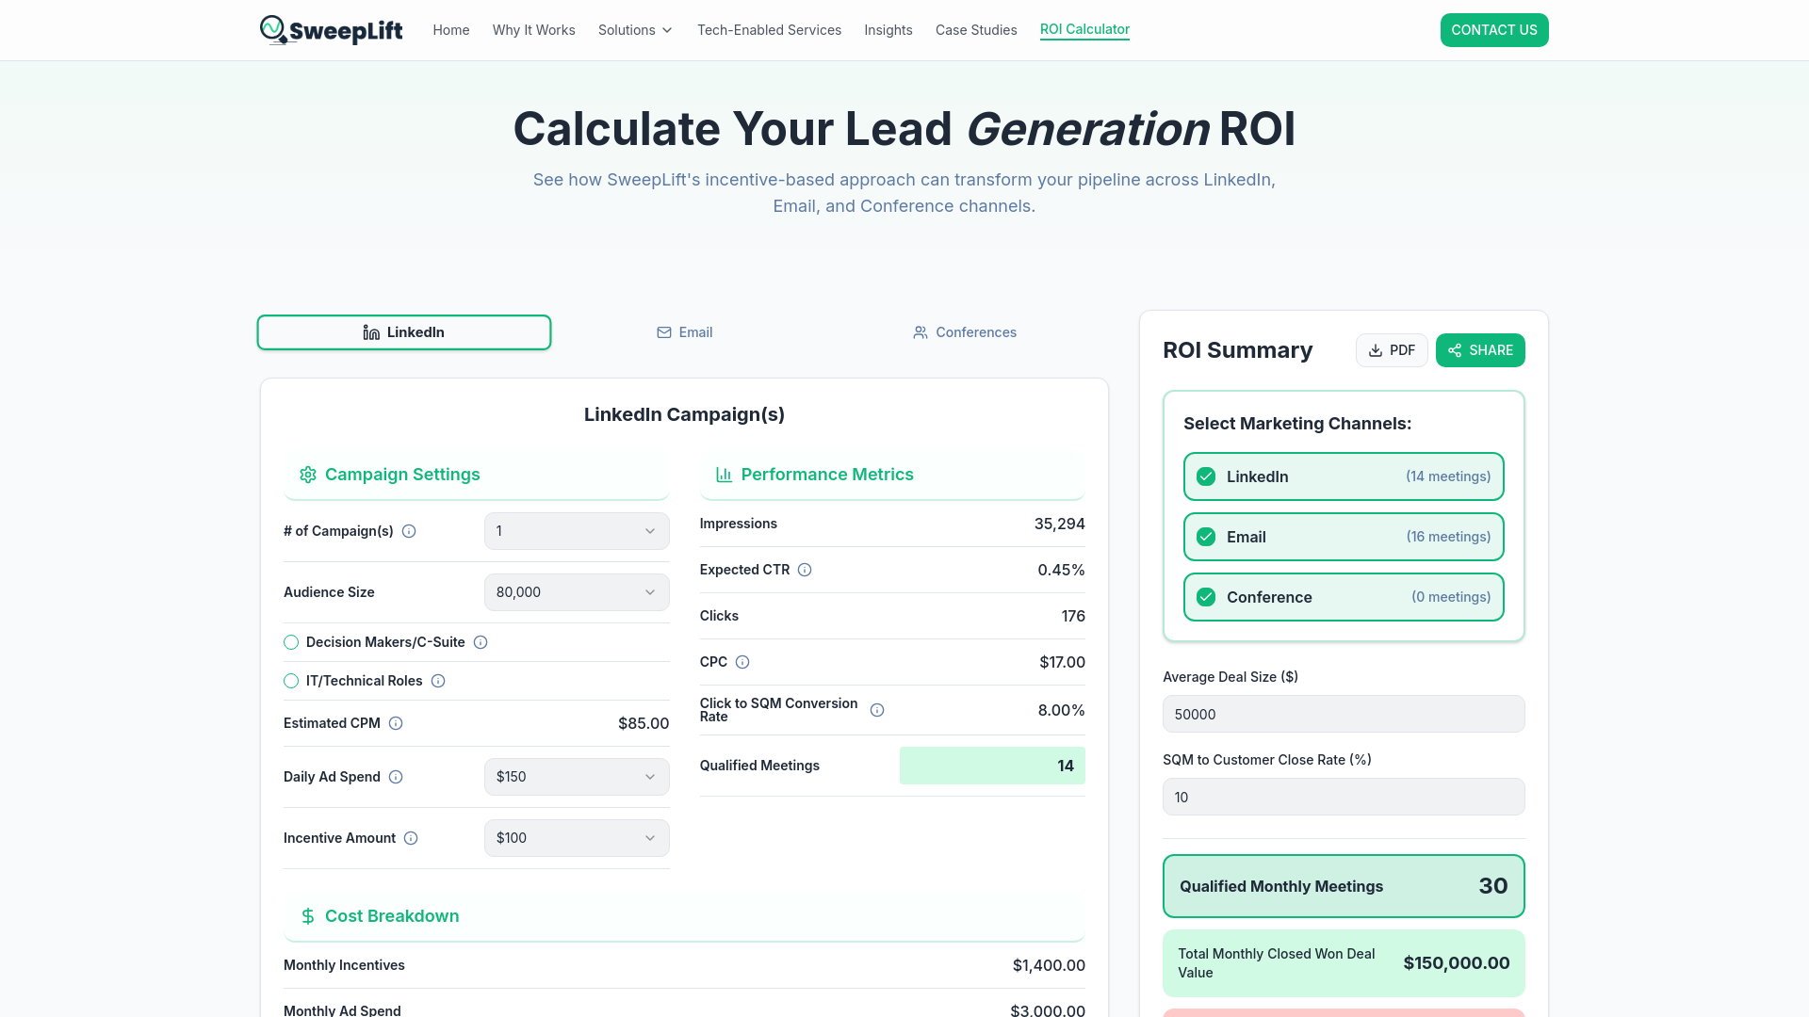Toggle the Conference marketing channel (0 meetings)
This screenshot has width=1809, height=1017.
click(1344, 597)
